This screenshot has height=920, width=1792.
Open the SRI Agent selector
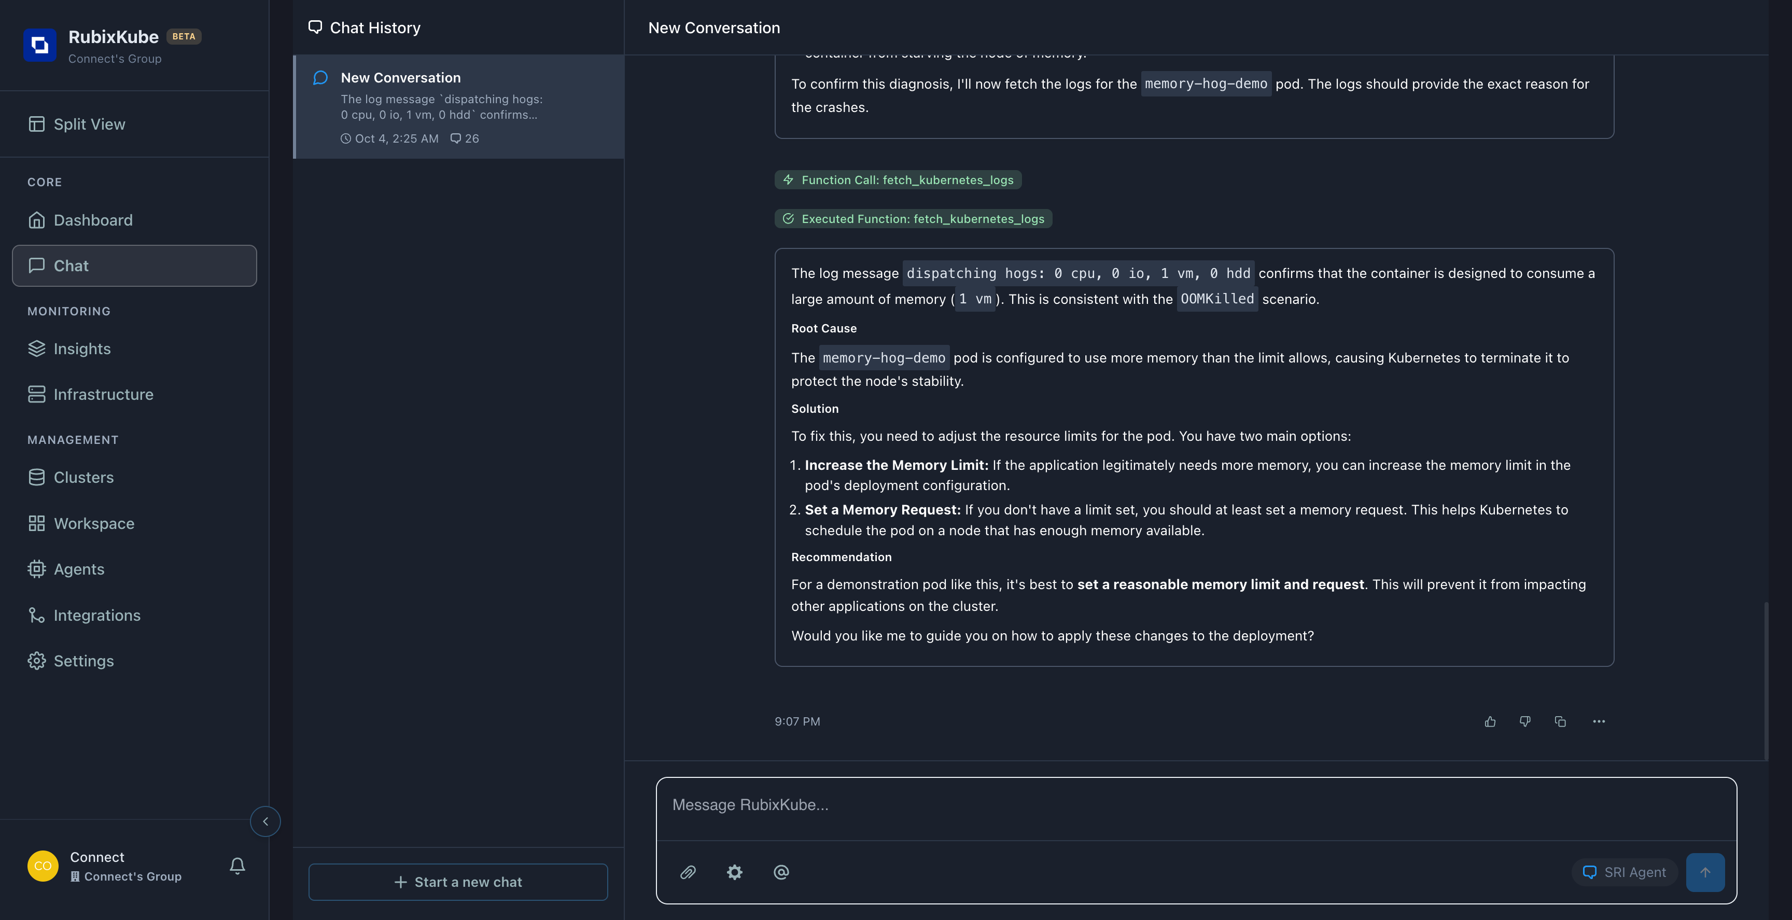1625,872
